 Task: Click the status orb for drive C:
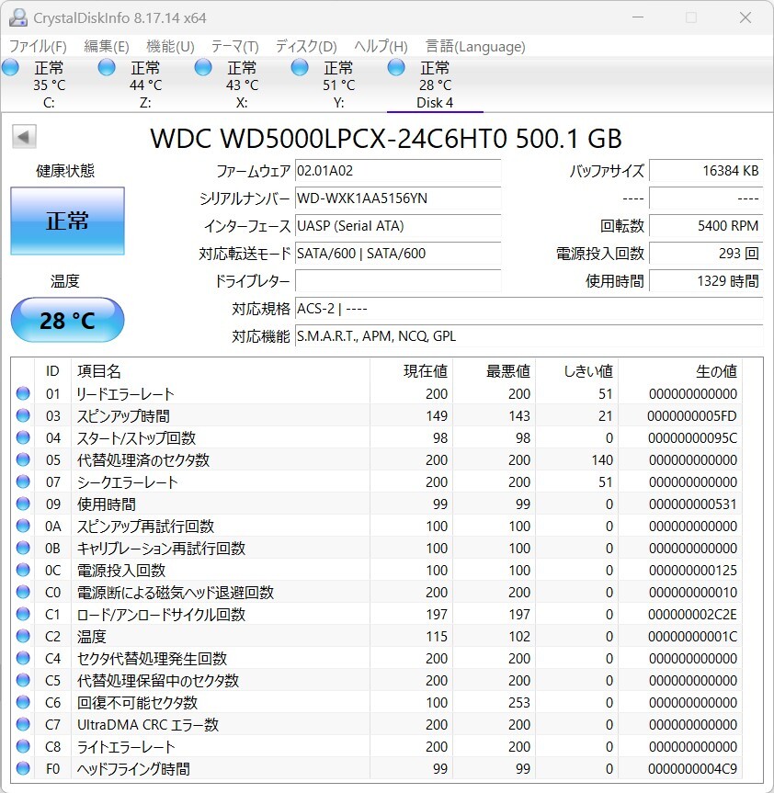pyautogui.click(x=11, y=67)
